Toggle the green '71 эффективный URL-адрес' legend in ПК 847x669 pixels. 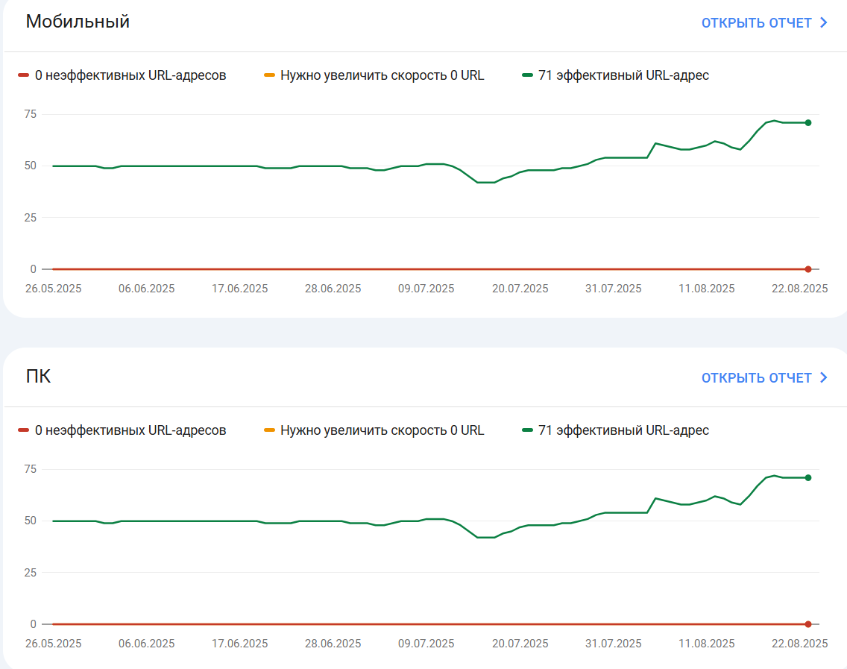tap(616, 430)
